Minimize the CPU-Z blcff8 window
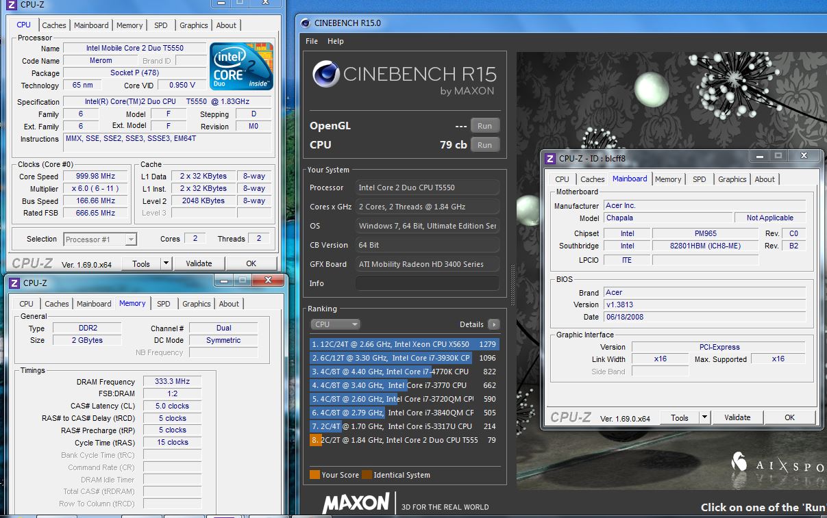827x518 pixels. tap(759, 156)
